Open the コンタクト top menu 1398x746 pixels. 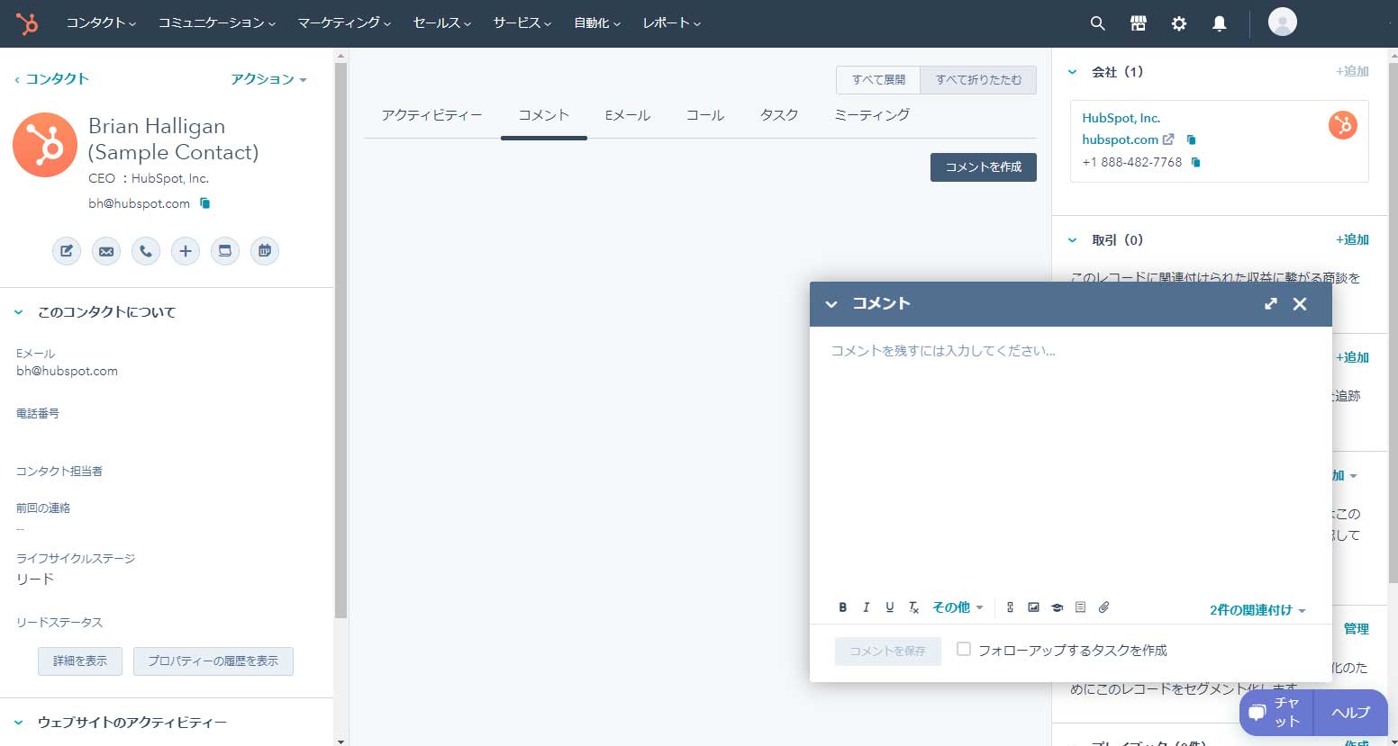[101, 23]
